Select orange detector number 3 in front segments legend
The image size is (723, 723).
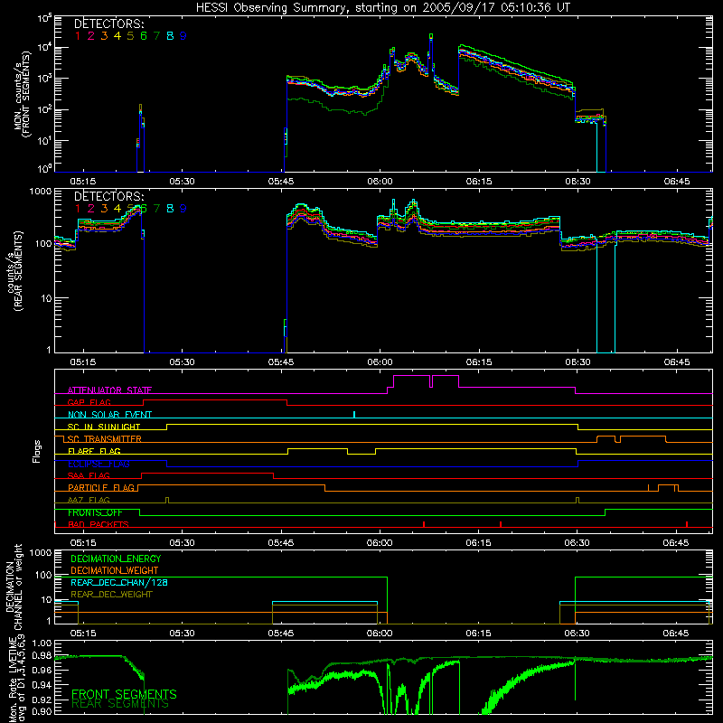[x=104, y=36]
